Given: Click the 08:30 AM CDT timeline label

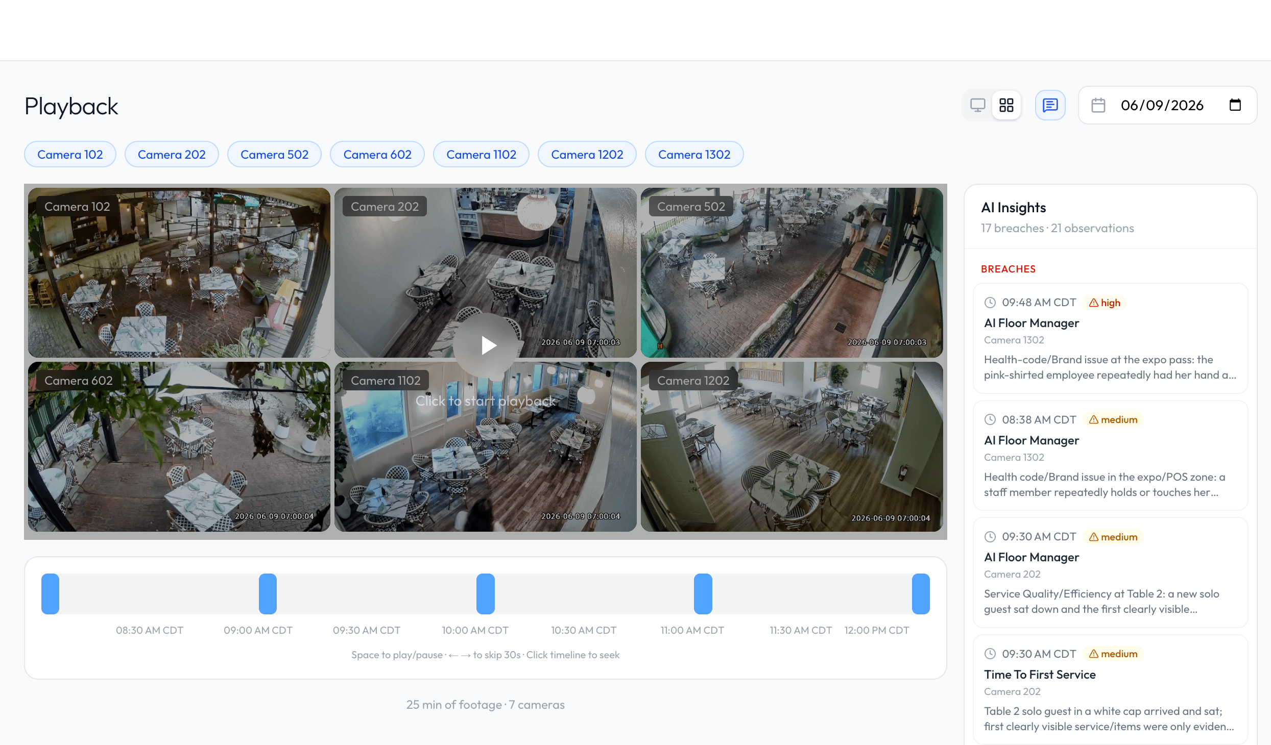Looking at the screenshot, I should (149, 630).
